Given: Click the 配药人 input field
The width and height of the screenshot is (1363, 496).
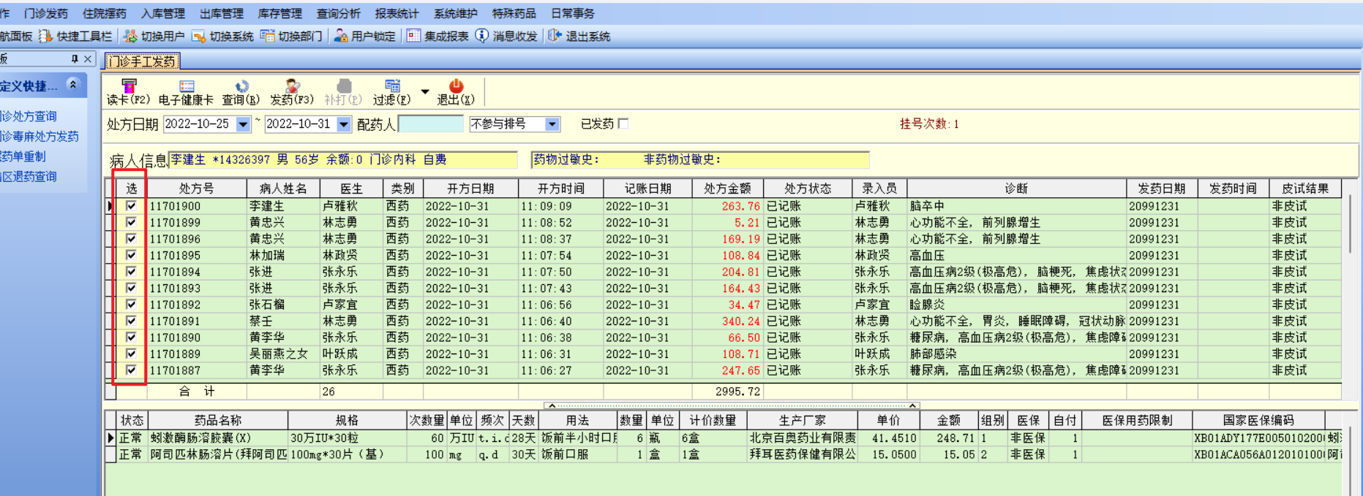Looking at the screenshot, I should [431, 124].
